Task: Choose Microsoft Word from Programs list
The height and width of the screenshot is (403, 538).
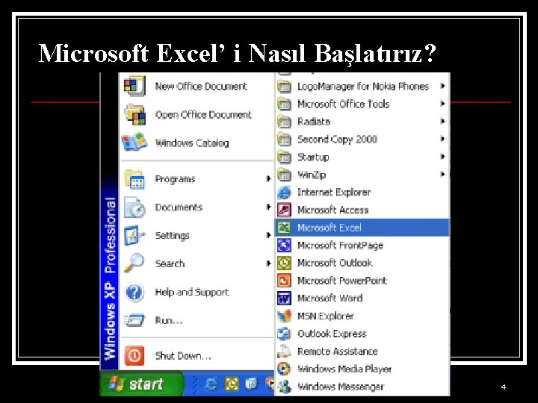Action: [x=362, y=298]
